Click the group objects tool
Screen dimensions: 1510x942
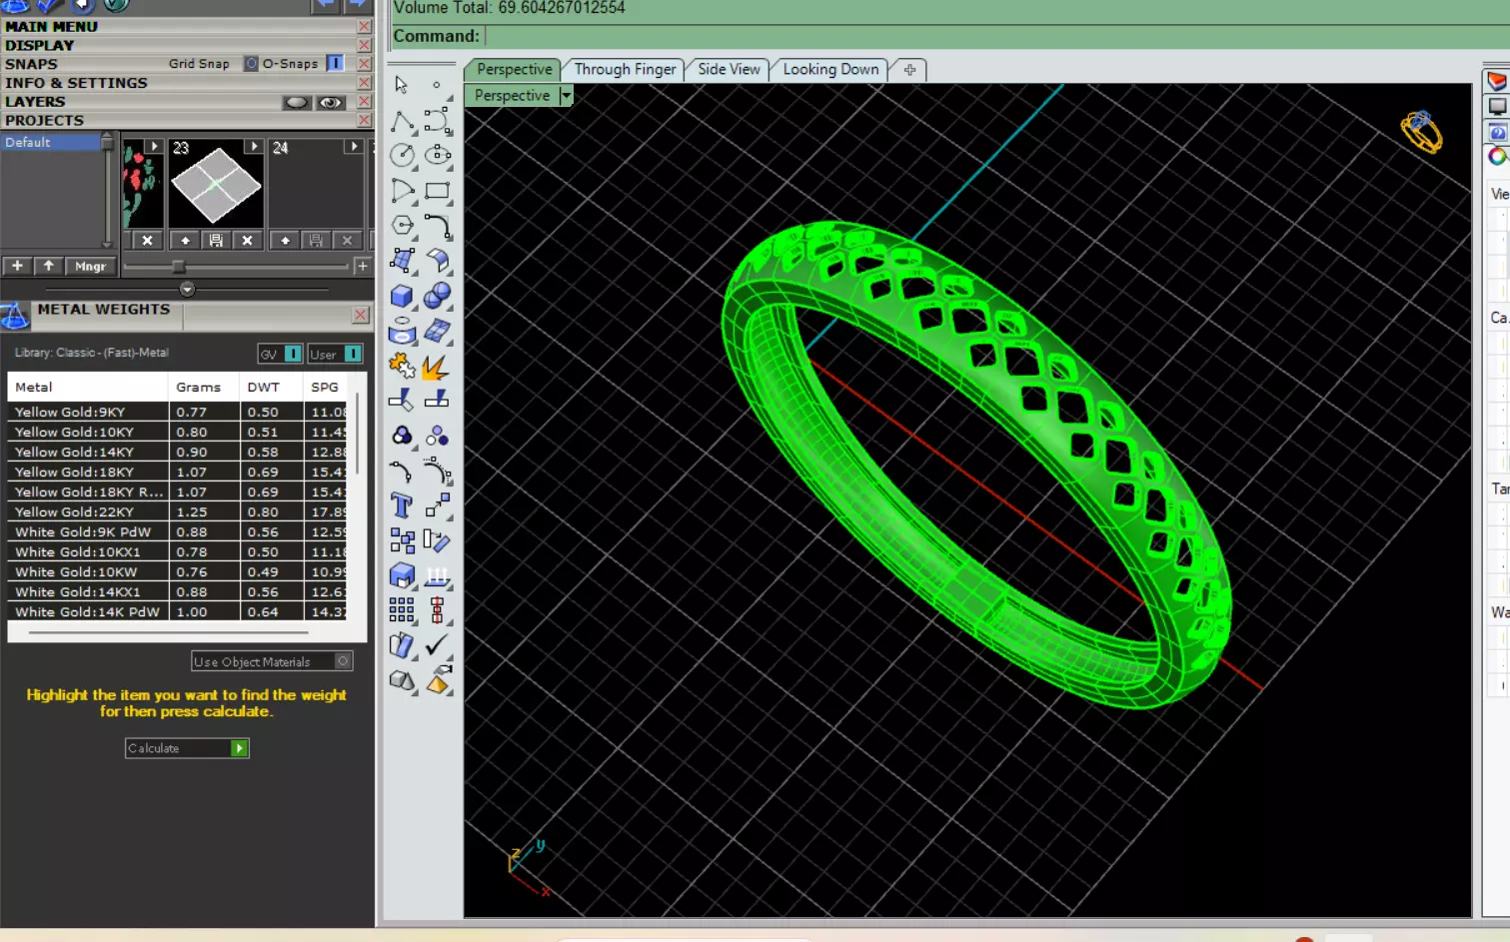tap(402, 436)
